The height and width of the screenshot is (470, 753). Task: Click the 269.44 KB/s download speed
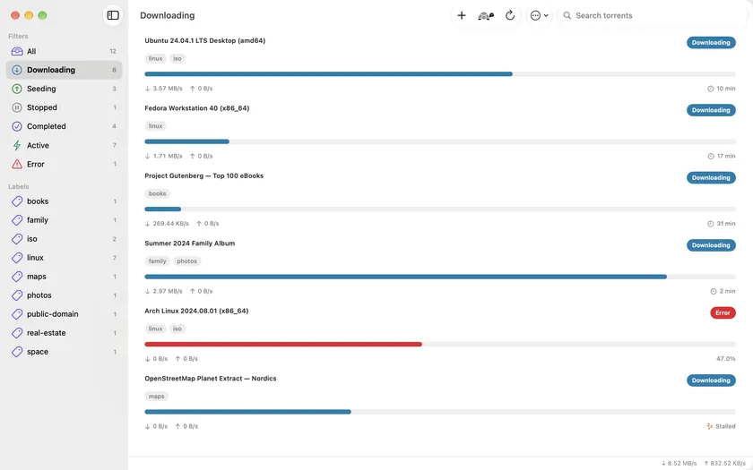167,224
